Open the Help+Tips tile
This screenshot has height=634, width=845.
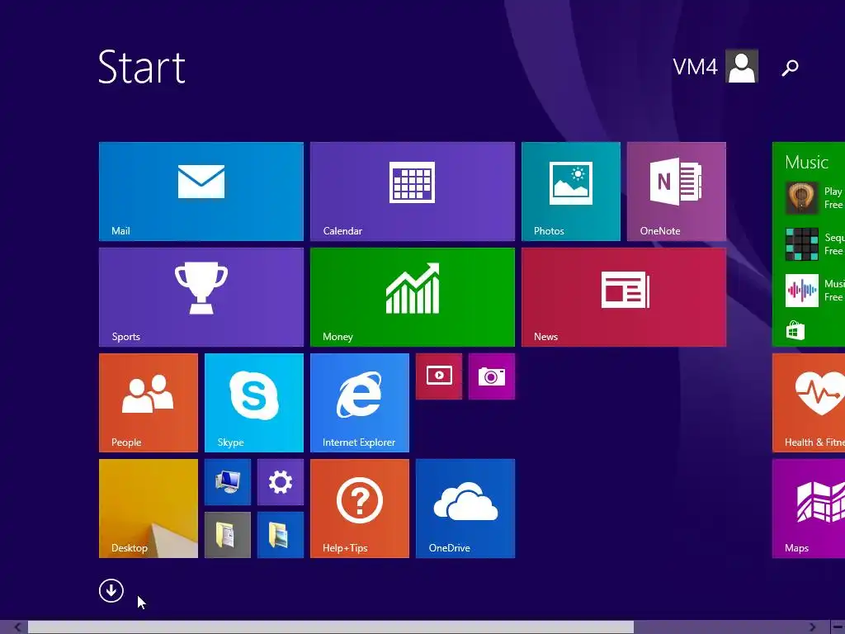pyautogui.click(x=360, y=509)
